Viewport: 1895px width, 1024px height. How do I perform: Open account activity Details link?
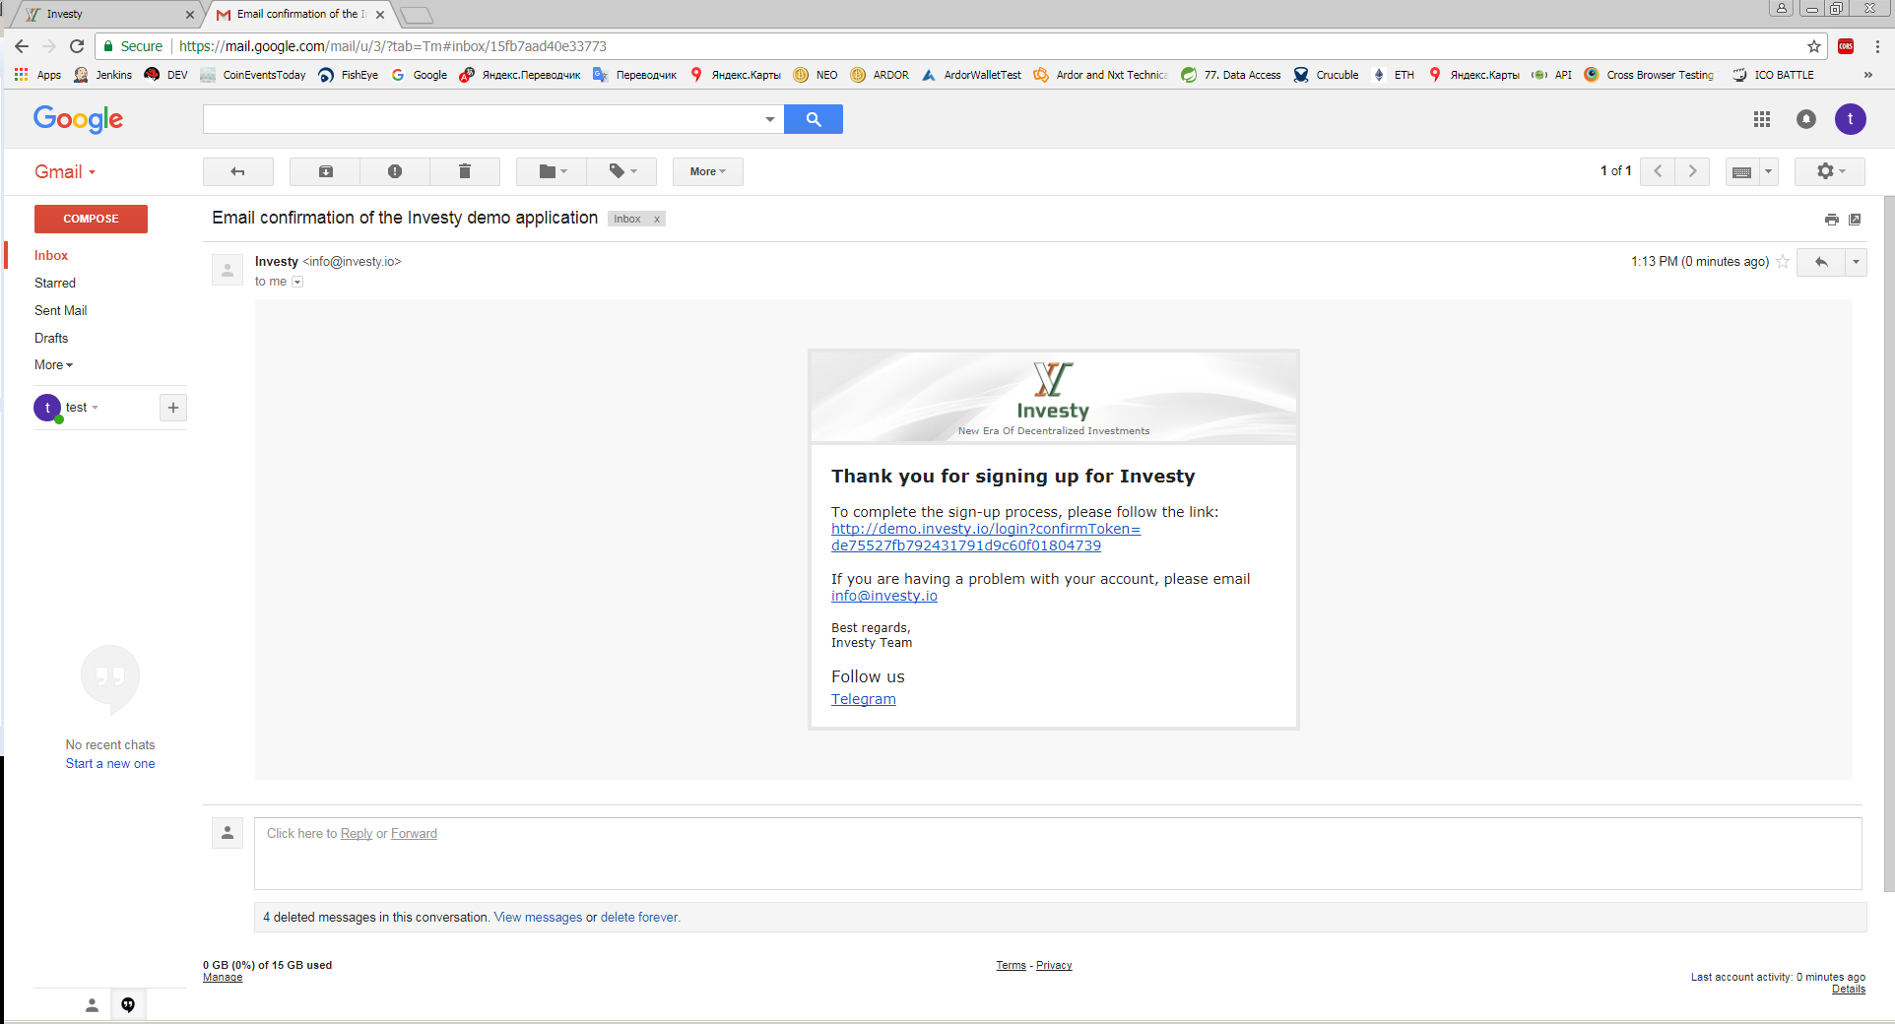tap(1849, 990)
